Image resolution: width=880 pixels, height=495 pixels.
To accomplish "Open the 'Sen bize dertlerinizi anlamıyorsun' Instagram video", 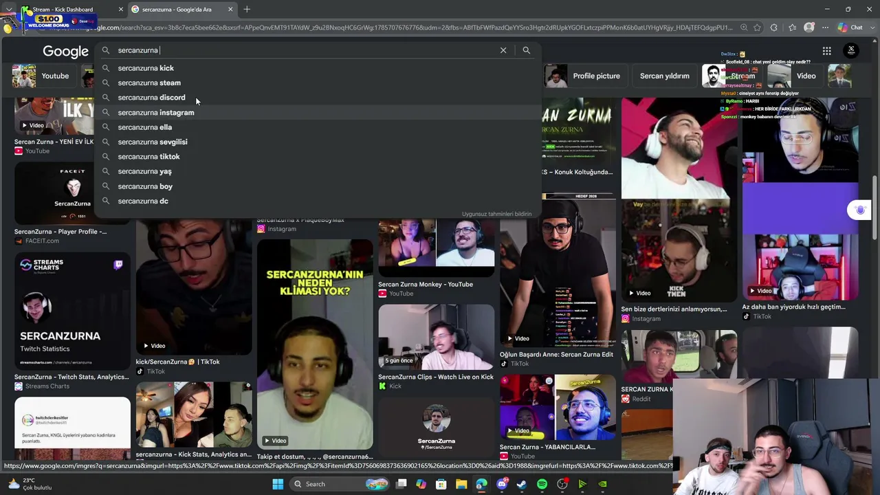I will point(679,199).
